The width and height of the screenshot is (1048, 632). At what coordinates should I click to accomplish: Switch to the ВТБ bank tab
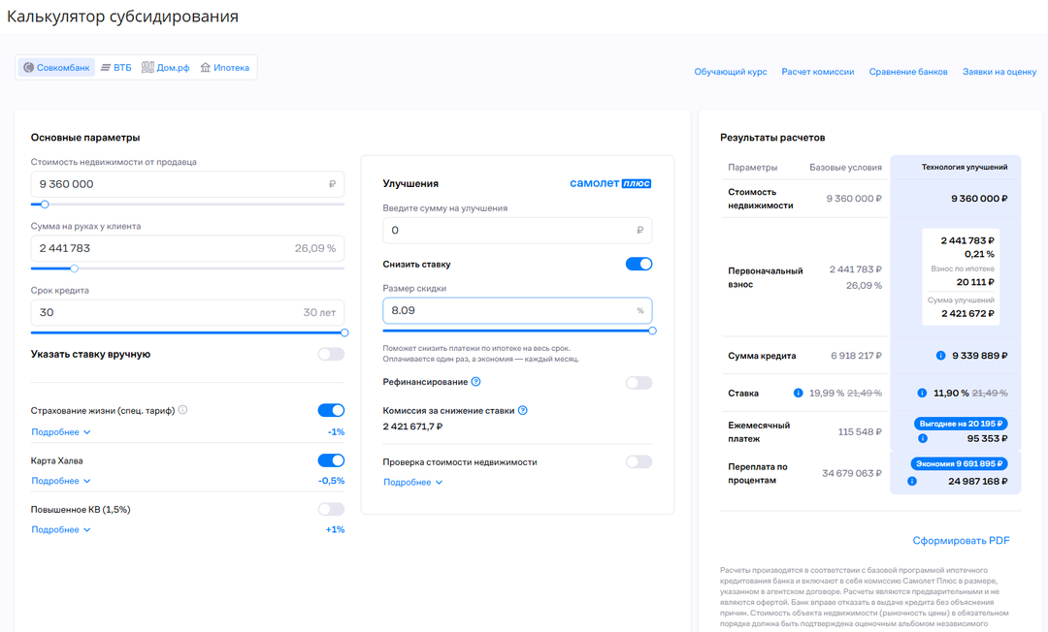tap(115, 68)
